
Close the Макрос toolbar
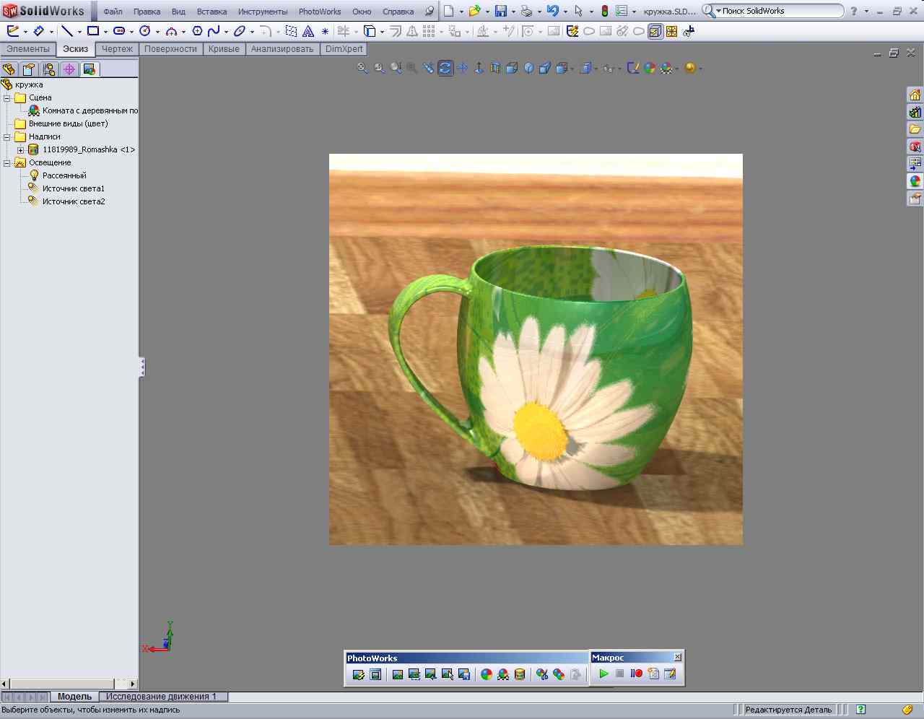[677, 657]
